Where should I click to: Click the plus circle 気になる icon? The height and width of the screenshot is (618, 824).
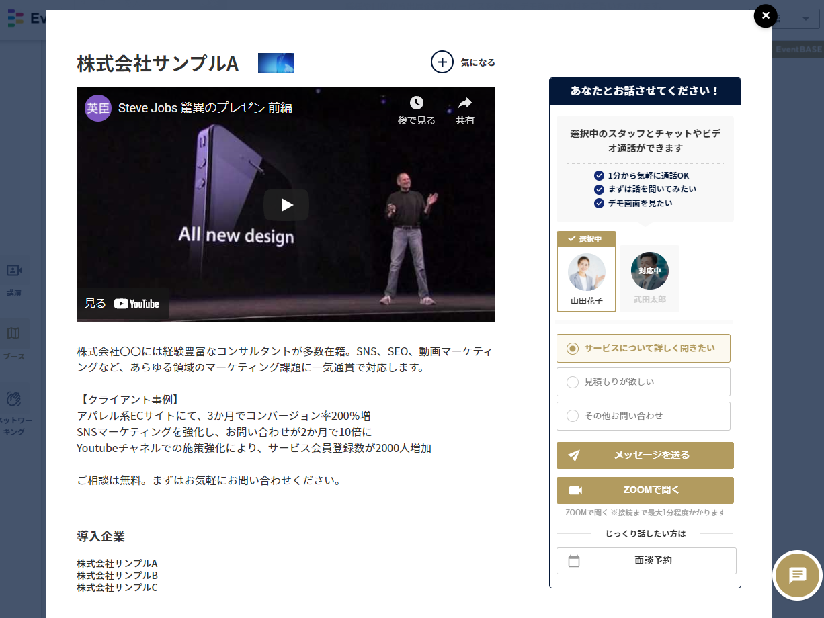click(442, 62)
